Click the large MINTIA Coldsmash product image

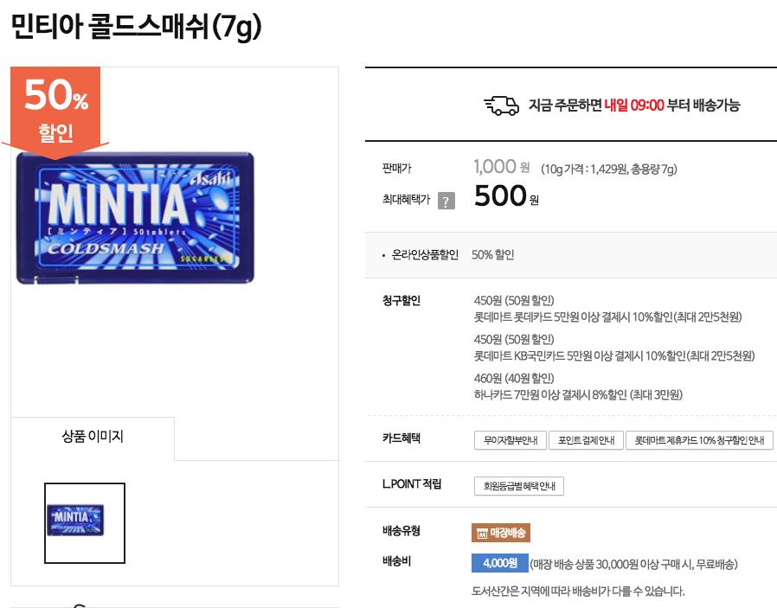(135, 218)
